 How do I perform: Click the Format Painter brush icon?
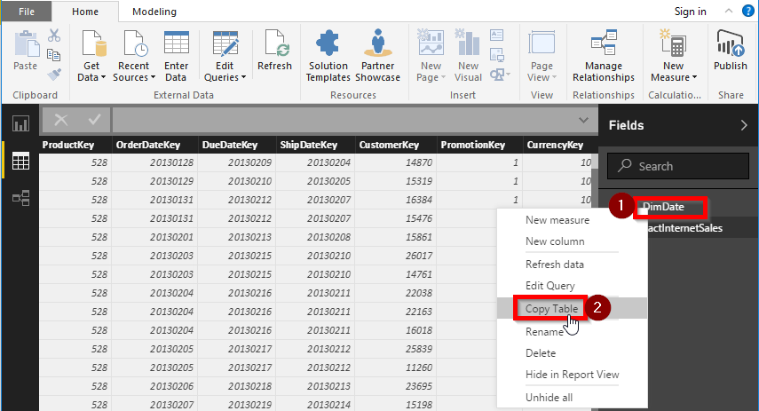pyautogui.click(x=54, y=74)
